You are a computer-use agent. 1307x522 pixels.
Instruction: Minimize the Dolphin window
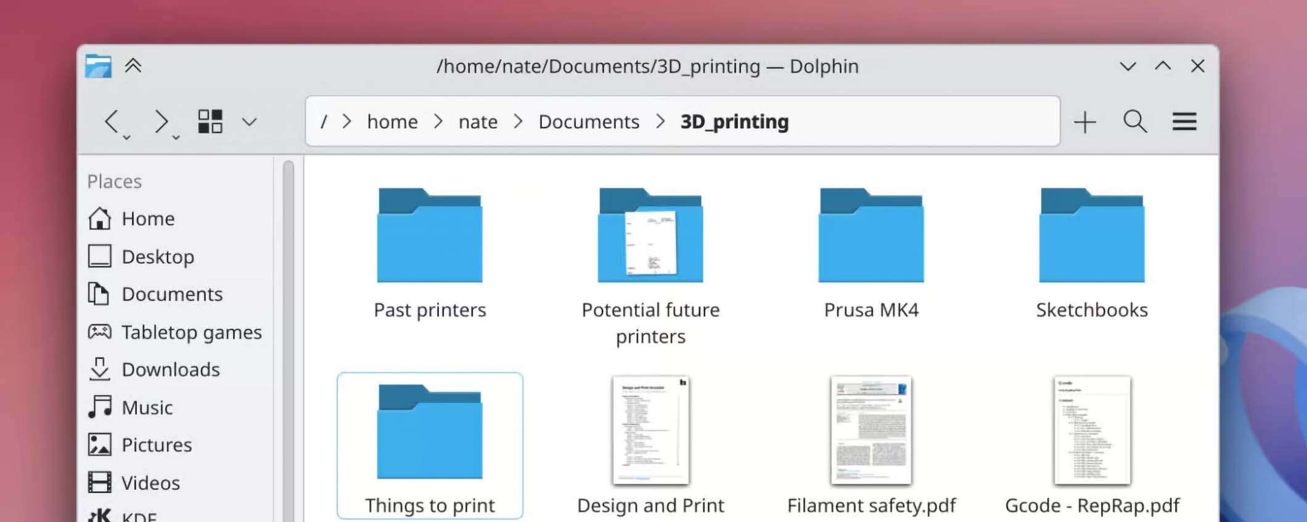[1128, 66]
